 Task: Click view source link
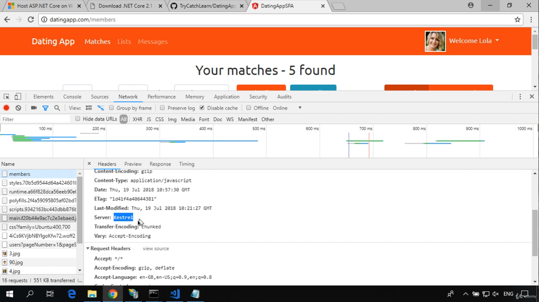(156, 249)
